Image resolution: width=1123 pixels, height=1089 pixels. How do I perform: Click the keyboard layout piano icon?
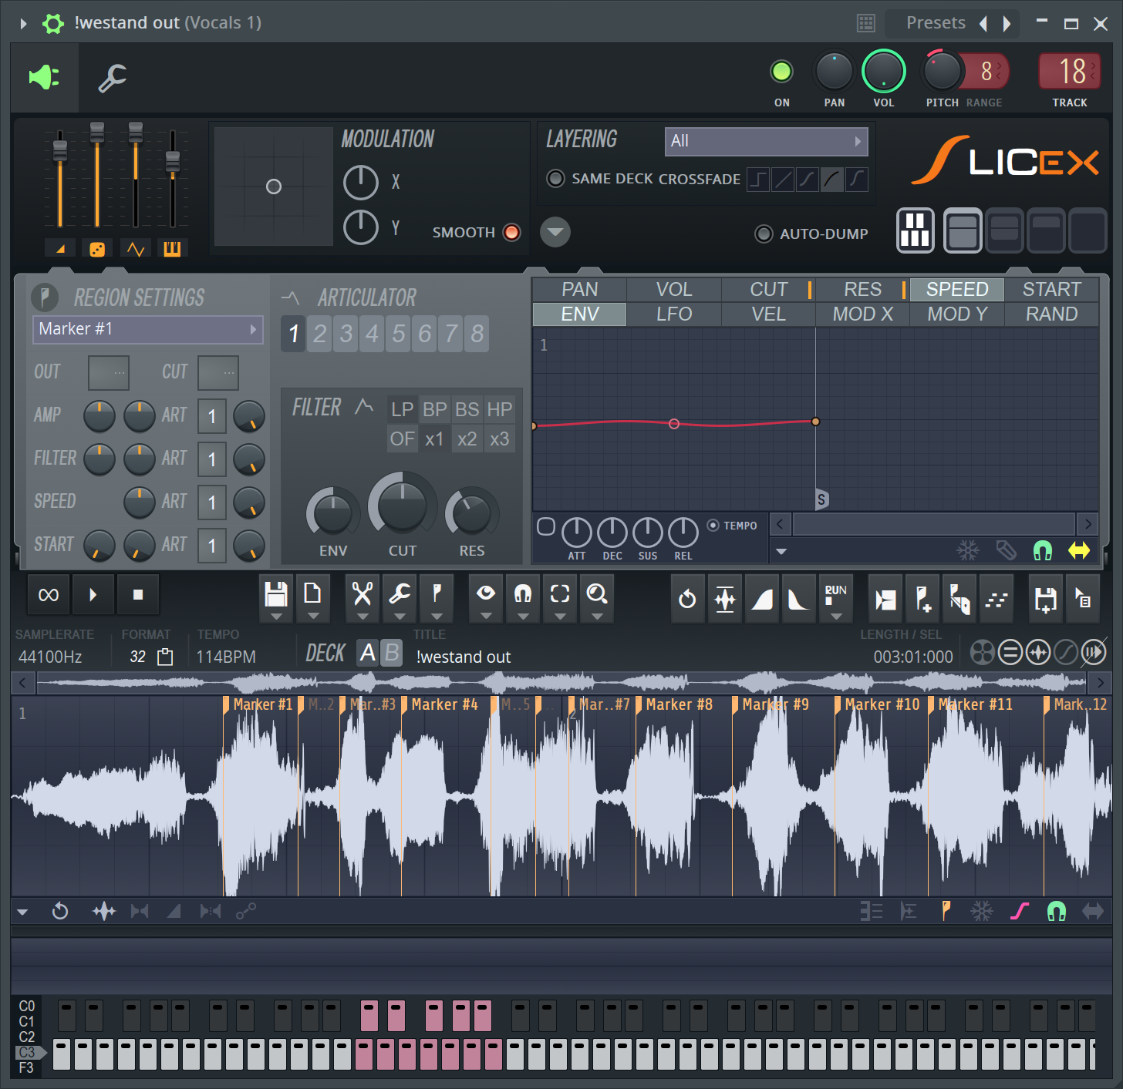tap(916, 230)
